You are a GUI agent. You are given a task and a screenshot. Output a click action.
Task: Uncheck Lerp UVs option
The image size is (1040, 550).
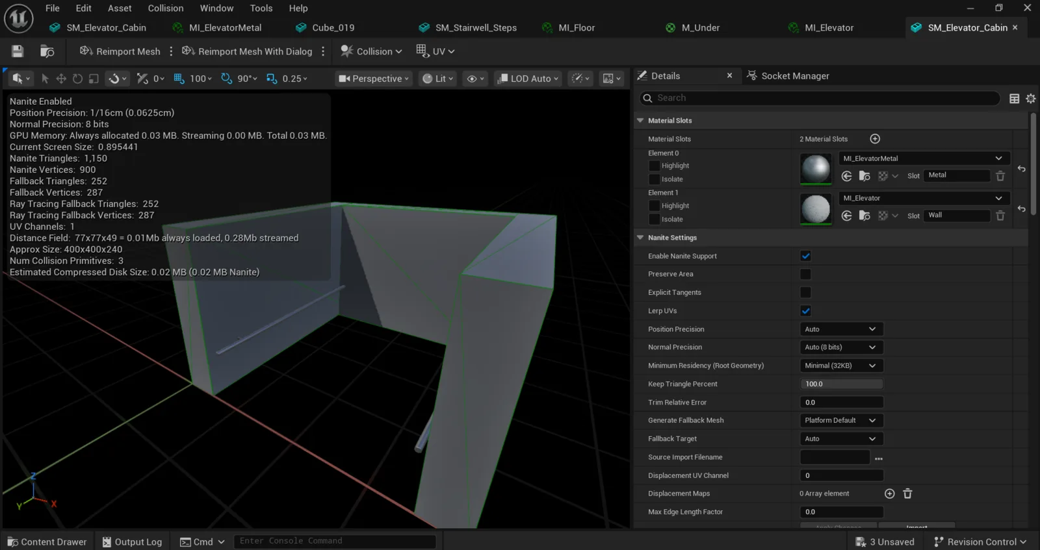[805, 311]
